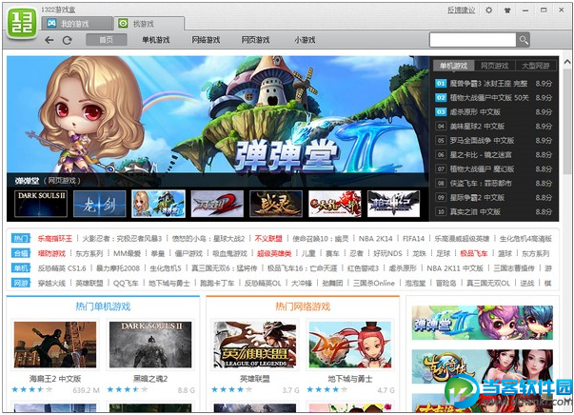Select 单机游戏 in navigation bar
This screenshot has height=415, width=574.
155,40
